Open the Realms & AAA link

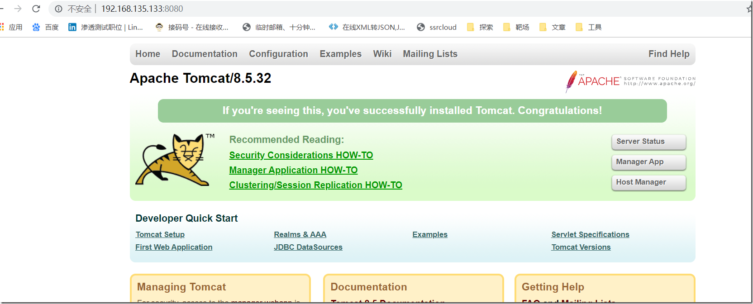300,234
